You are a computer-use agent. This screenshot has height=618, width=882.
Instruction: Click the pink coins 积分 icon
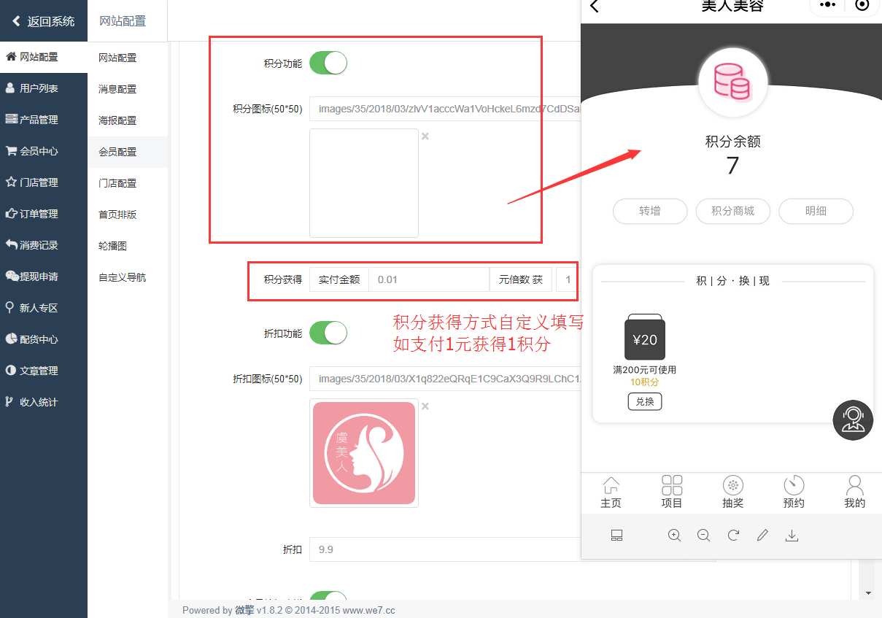[732, 82]
